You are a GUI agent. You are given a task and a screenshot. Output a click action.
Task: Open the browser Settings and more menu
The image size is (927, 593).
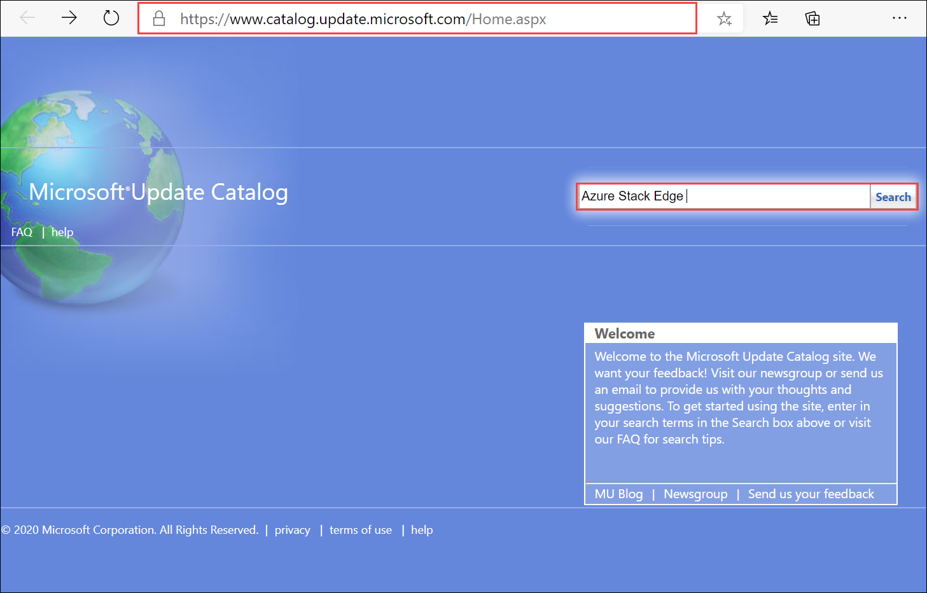[x=900, y=18]
